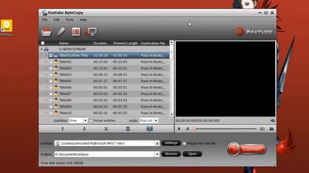Enable Forced subtitles checkbox
The width and height of the screenshot is (309, 173).
pos(91,121)
